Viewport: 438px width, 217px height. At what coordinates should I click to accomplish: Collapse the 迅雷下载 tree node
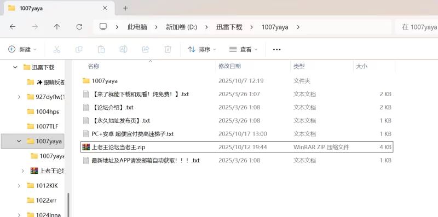click(x=15, y=67)
